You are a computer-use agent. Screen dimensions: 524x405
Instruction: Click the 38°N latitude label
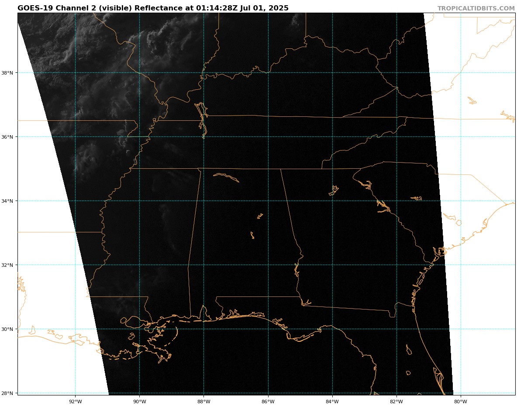(8, 73)
